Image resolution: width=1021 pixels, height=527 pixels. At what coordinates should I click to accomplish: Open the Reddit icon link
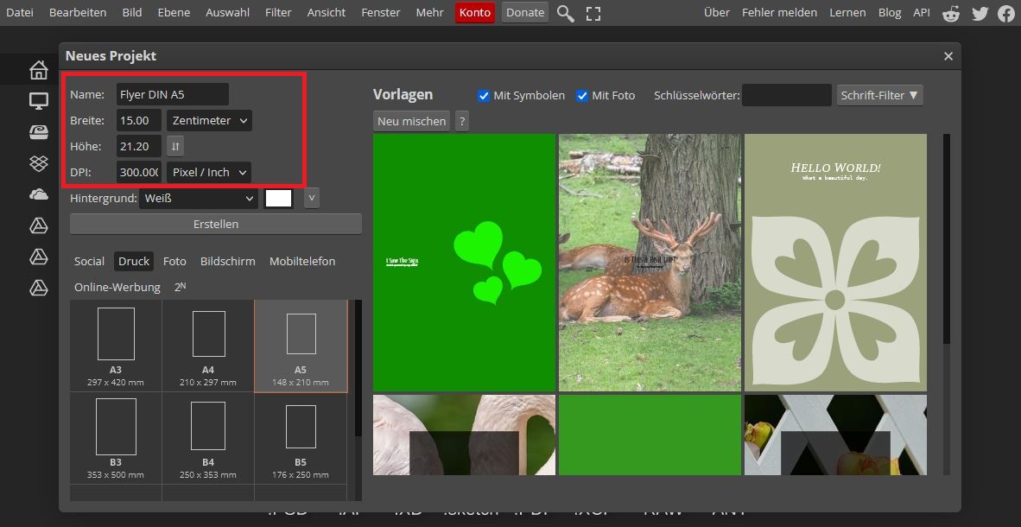[951, 13]
